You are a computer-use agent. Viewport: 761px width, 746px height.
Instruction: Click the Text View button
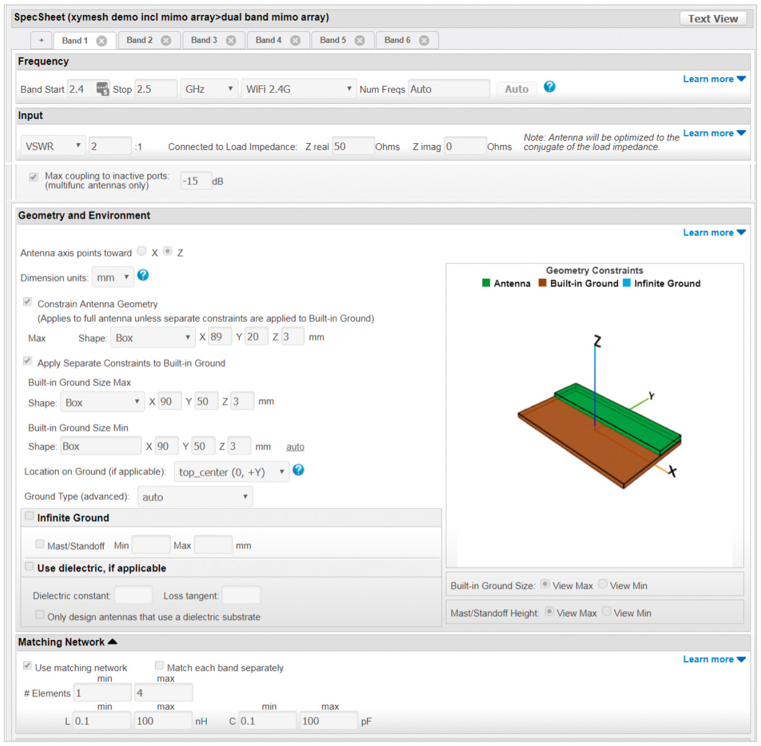[712, 19]
